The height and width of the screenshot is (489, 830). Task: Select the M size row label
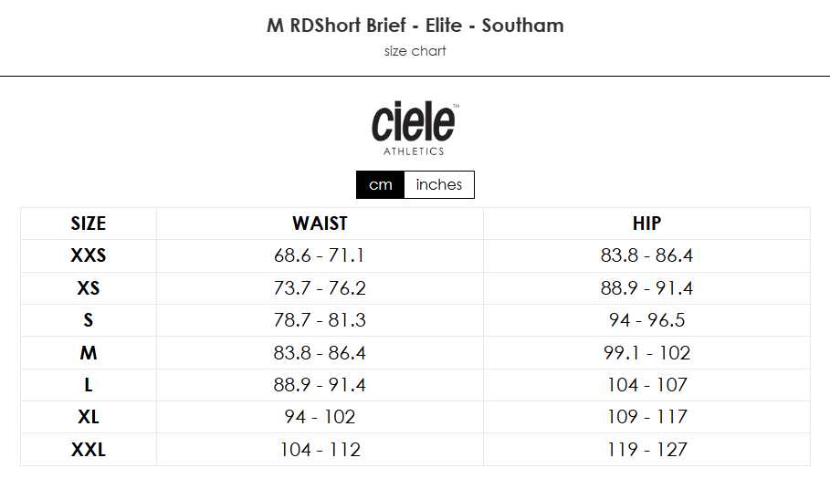(x=89, y=352)
